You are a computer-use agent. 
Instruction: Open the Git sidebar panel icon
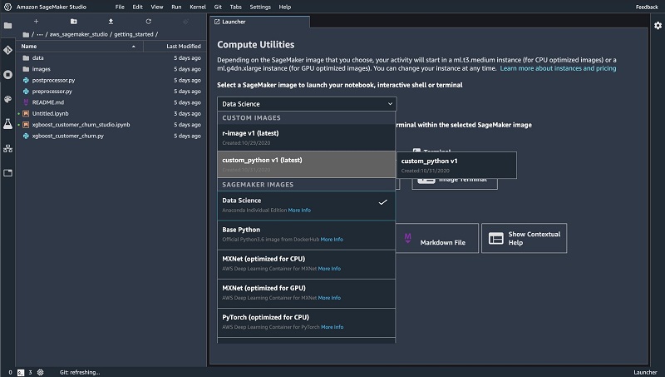[x=7, y=50]
